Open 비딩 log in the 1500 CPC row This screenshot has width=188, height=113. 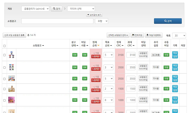175,87
